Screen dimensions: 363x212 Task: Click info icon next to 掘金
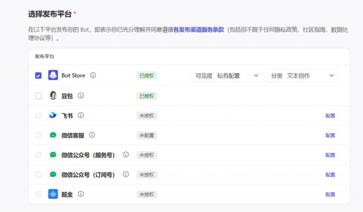81,194
